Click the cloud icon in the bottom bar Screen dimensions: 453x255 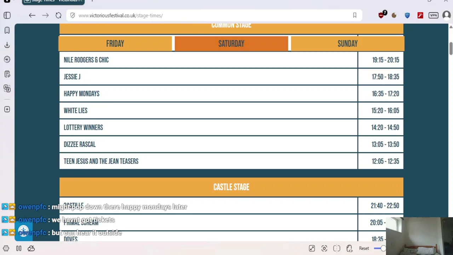click(x=31, y=249)
